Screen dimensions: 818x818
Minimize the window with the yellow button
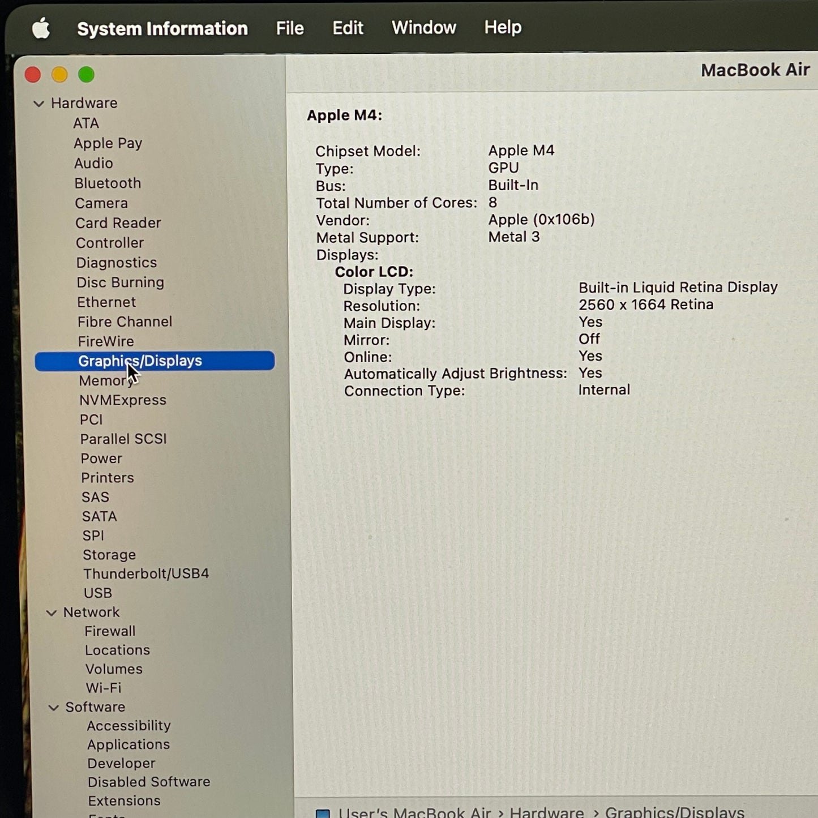pyautogui.click(x=59, y=75)
